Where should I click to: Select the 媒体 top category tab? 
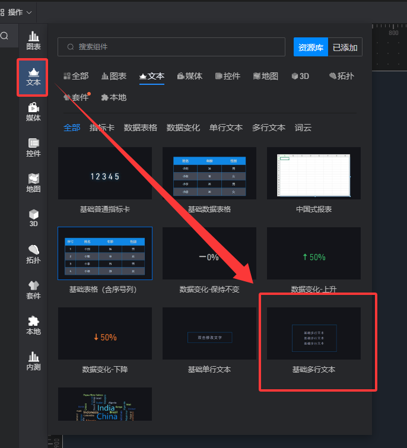point(190,76)
